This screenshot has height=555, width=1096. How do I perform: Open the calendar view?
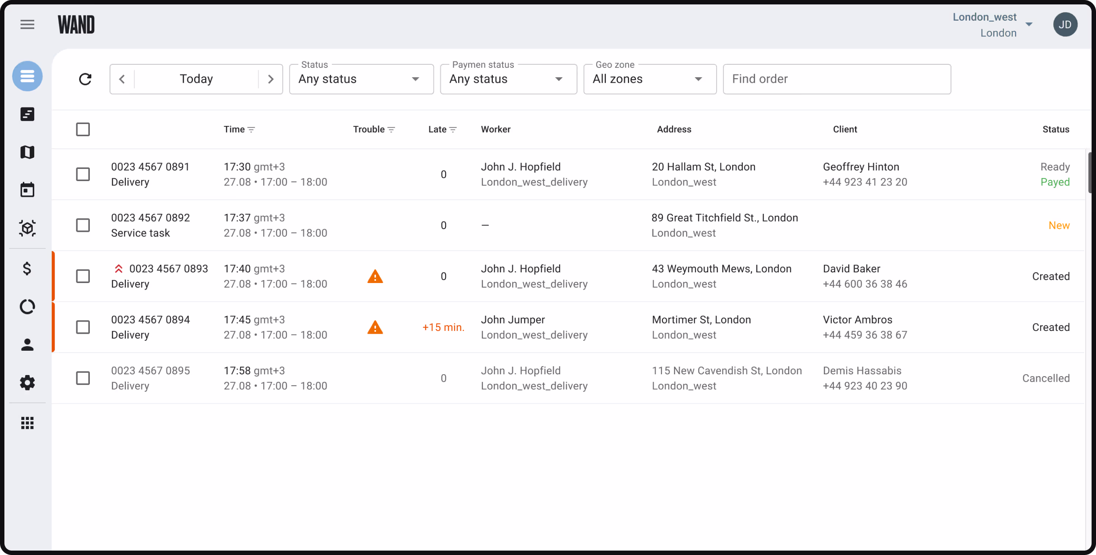[x=27, y=190]
